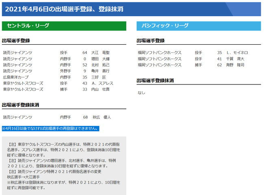Viewport: 264px width, 195px height.
Task: Click 東京ヤクルトスワローズ in the 内山 row
Action: (23, 89)
